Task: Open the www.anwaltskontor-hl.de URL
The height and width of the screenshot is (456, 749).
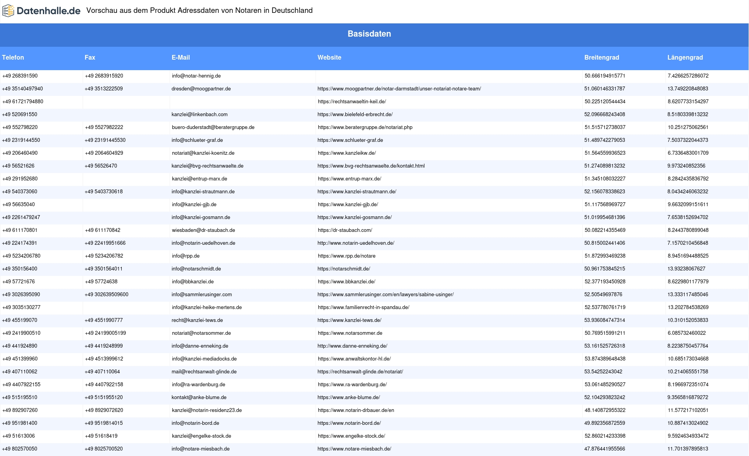Action: pyautogui.click(x=354, y=359)
